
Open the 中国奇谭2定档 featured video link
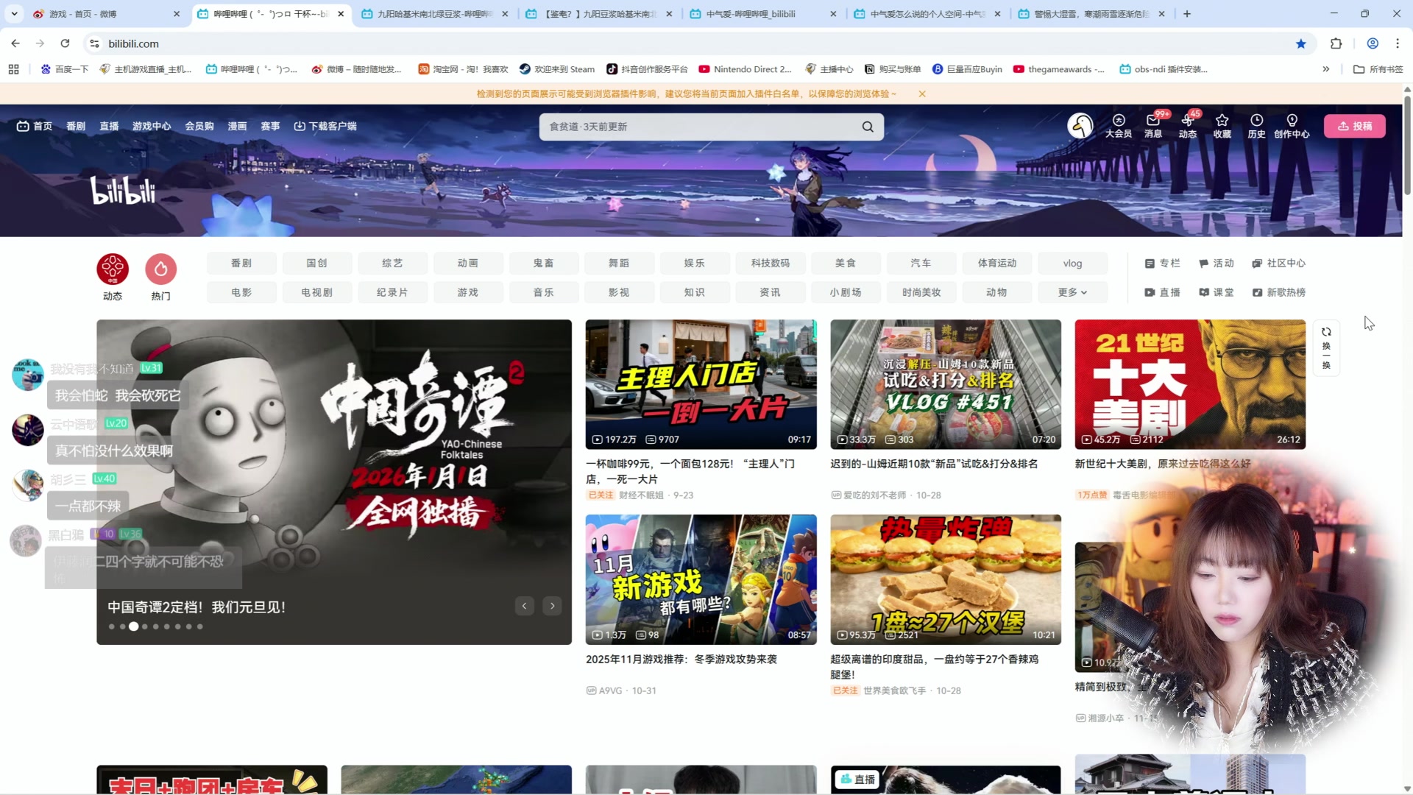click(195, 607)
